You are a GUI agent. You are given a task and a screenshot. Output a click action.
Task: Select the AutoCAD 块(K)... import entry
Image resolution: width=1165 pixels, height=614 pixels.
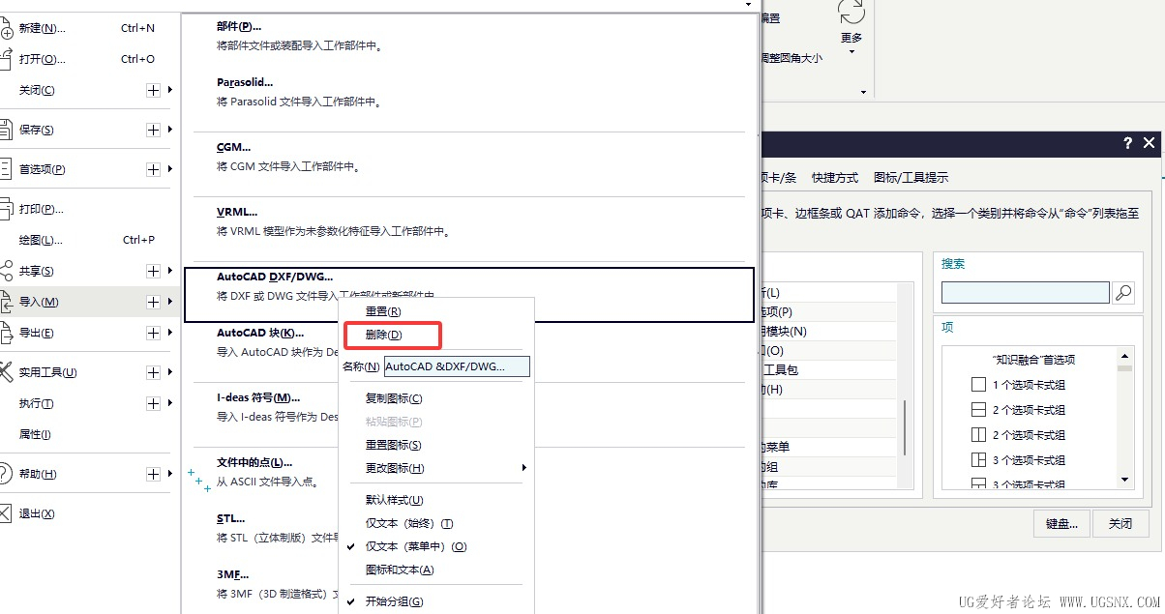click(260, 333)
